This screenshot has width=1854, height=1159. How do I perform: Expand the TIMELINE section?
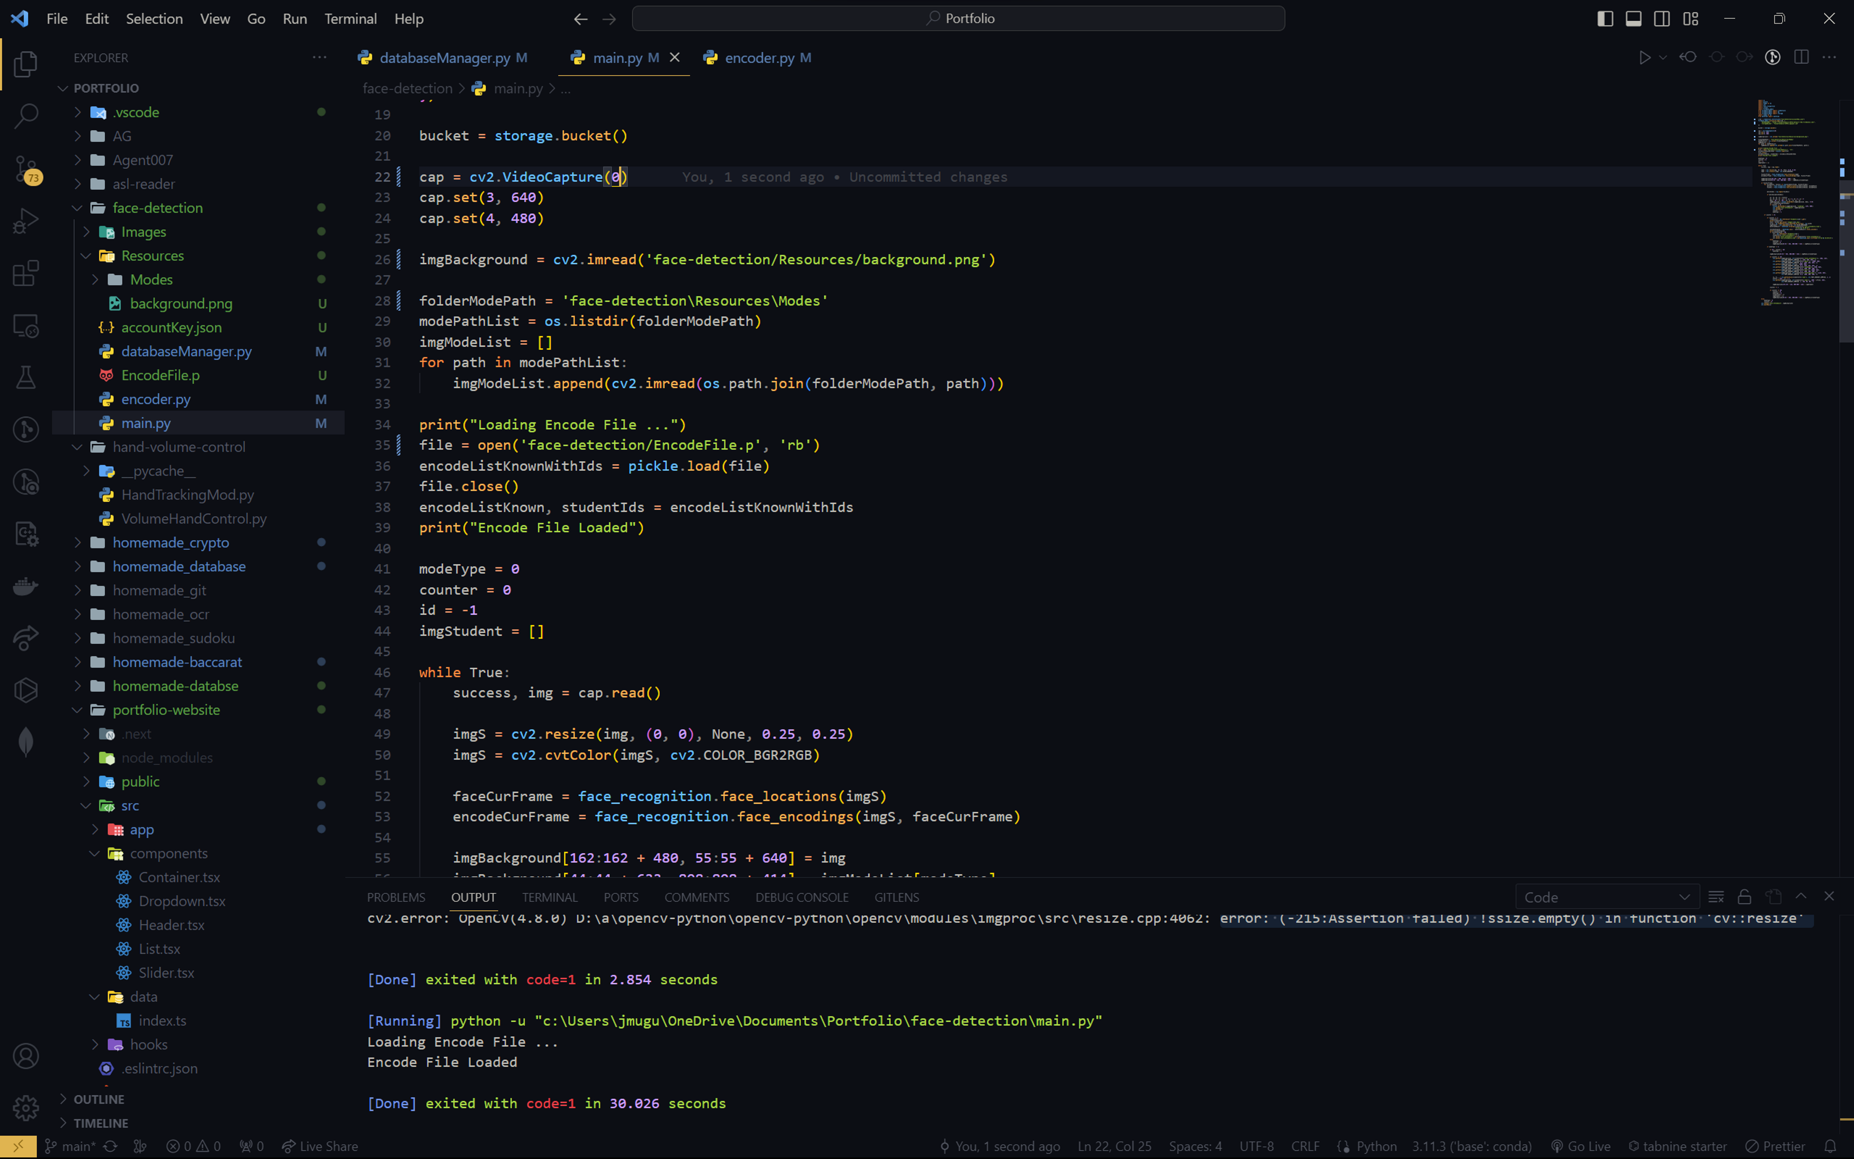click(x=197, y=1123)
